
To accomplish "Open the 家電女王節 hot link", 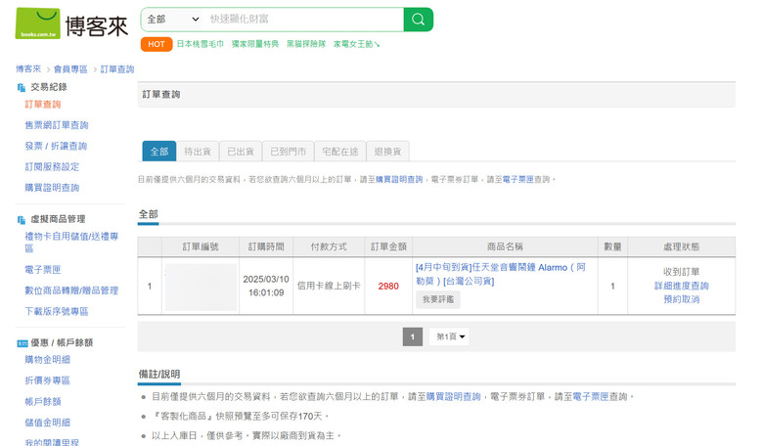I will pos(356,44).
